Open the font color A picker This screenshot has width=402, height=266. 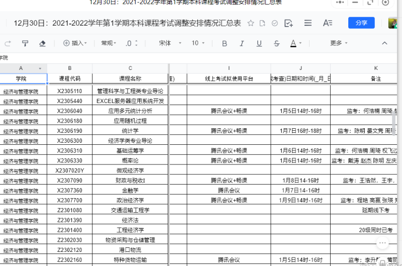[x=293, y=43]
